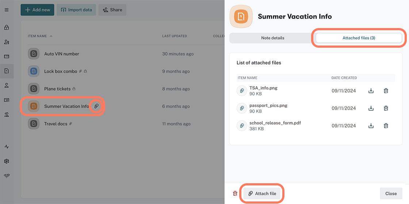Click the paperclip icon beside Summer Vacation Info
This screenshot has height=204, width=409.
coord(96,106)
